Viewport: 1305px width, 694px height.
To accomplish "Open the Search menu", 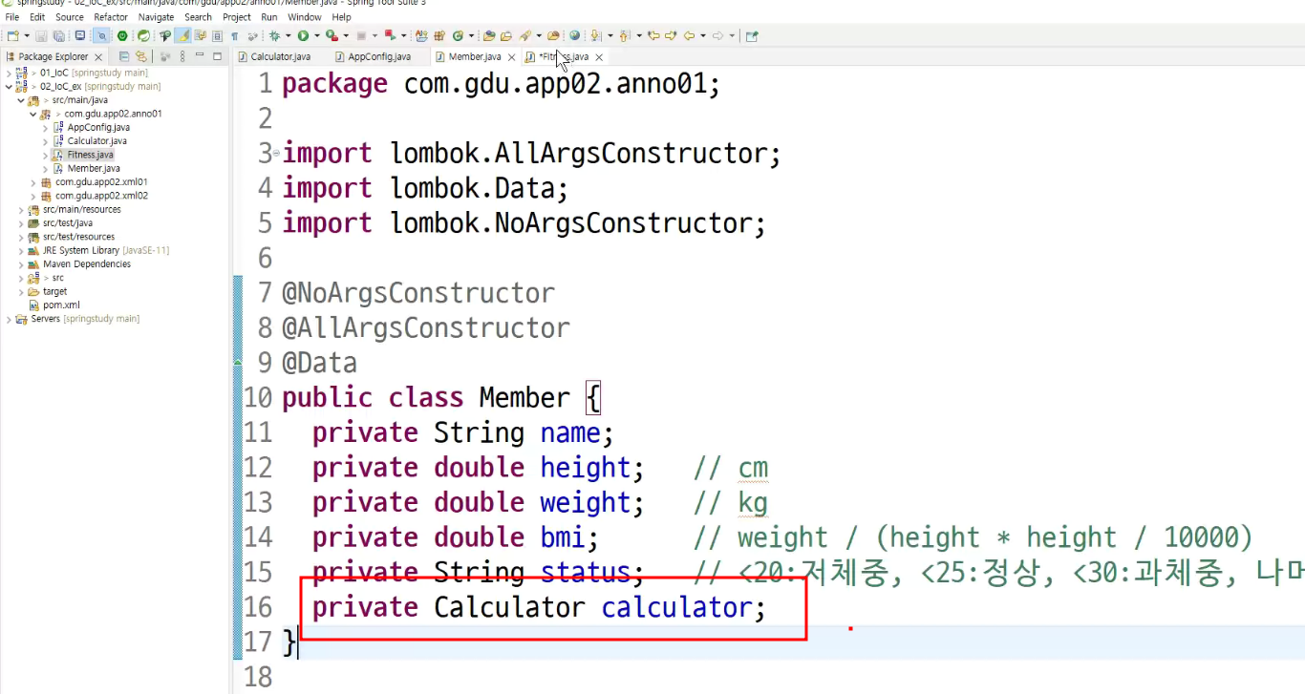I will click(x=198, y=17).
